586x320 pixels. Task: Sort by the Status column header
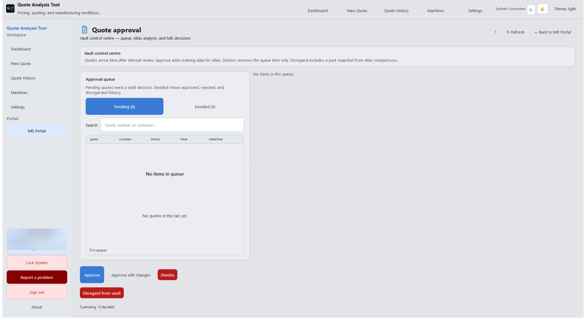tap(155, 139)
